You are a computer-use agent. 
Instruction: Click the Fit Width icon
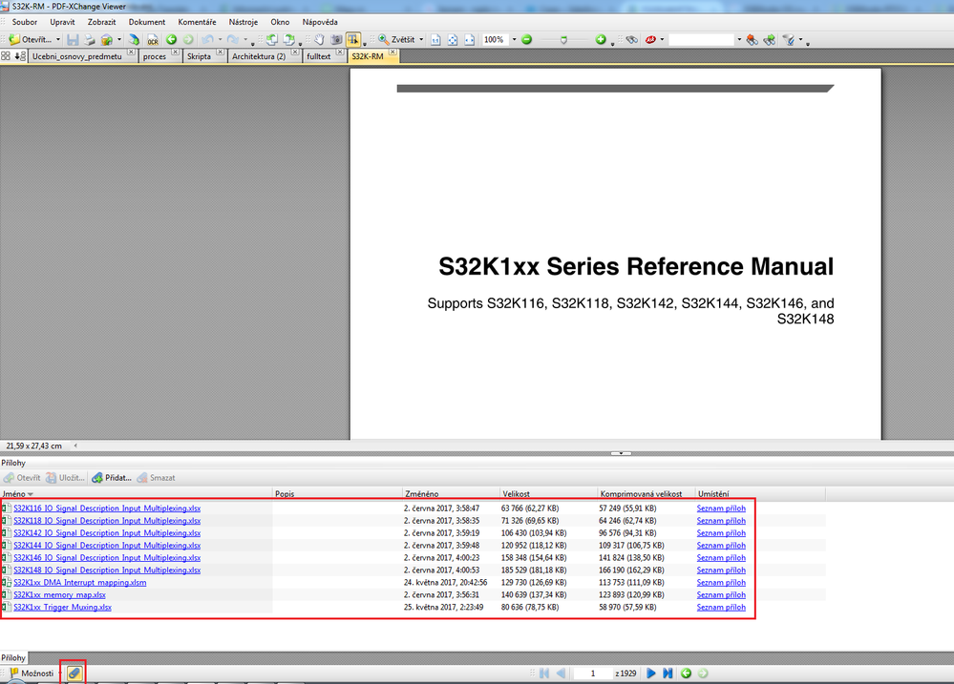click(x=469, y=39)
